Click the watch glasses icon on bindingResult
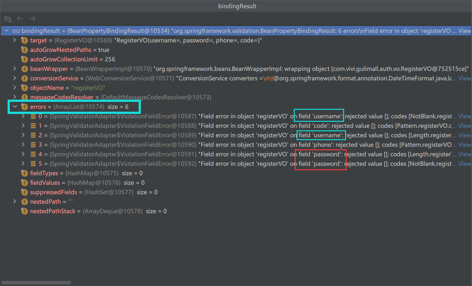The height and width of the screenshot is (286, 472). click(16, 31)
